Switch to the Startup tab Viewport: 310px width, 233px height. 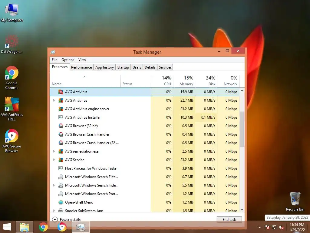[x=123, y=67]
